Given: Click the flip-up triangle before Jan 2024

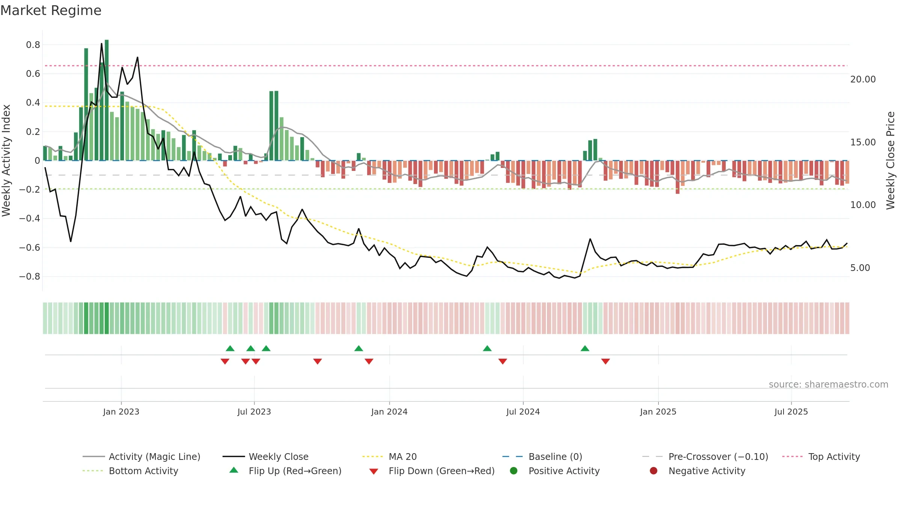Looking at the screenshot, I should click(359, 348).
